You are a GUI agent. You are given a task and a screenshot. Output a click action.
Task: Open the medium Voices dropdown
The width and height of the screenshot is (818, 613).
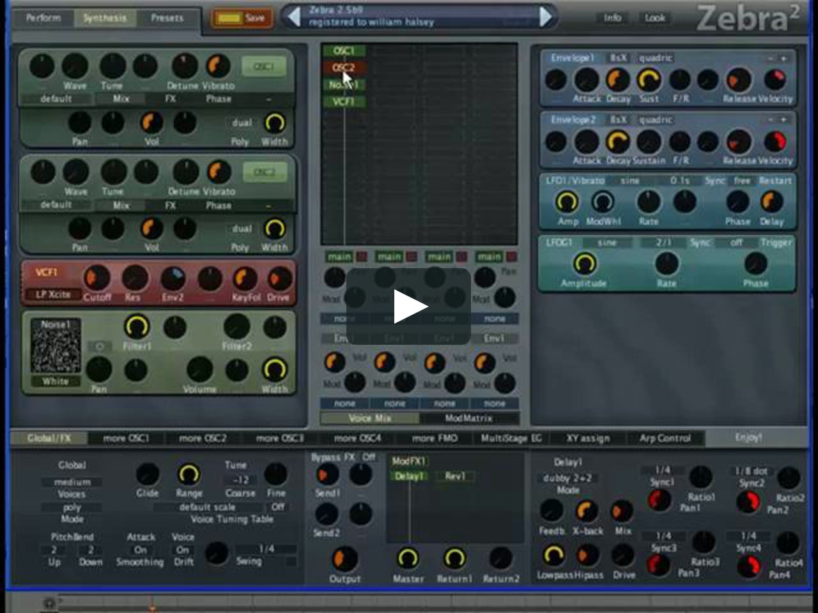[x=72, y=482]
